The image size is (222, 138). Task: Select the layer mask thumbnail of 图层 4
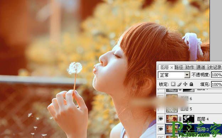point(189,119)
